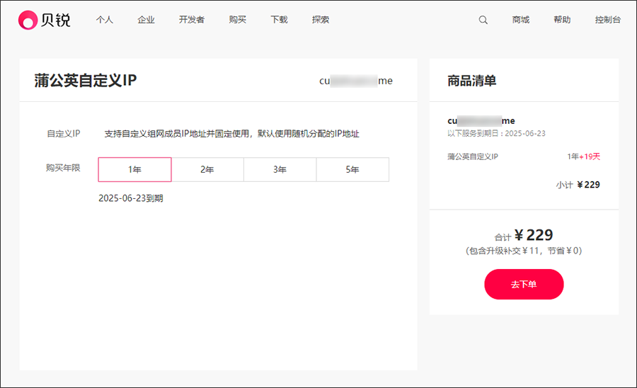637x388 pixels.
Task: Select the 3年 purchase term
Action: 280,169
